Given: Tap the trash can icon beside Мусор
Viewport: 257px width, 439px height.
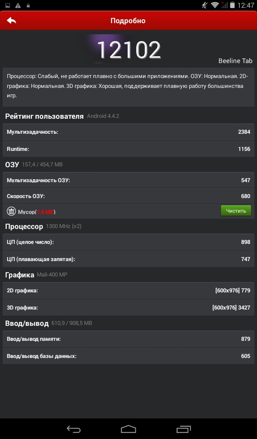Looking at the screenshot, I should click(x=11, y=211).
